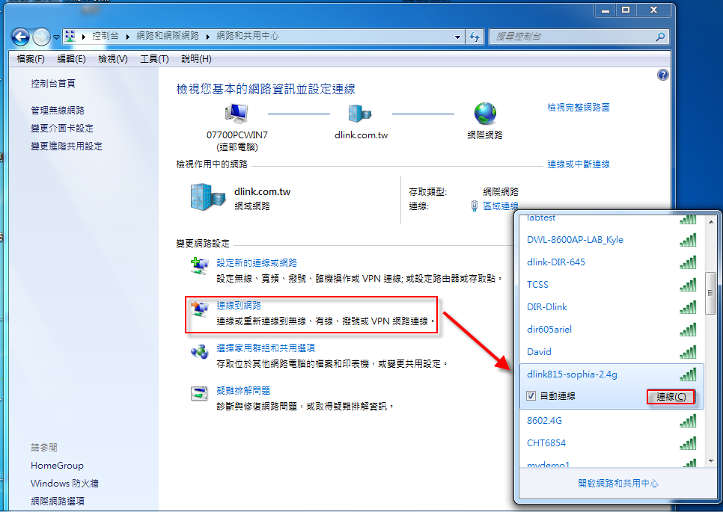Image resolution: width=723 pixels, height=512 pixels.
Task: Click the back navigation arrow button
Action: 20,36
